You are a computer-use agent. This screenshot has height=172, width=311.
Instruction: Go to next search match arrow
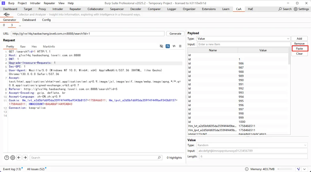pos(25,158)
